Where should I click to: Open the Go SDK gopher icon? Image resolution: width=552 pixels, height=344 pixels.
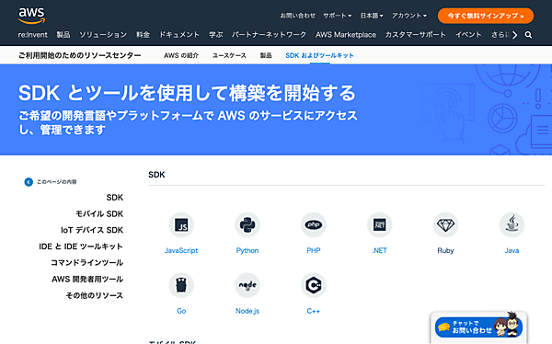tap(181, 285)
